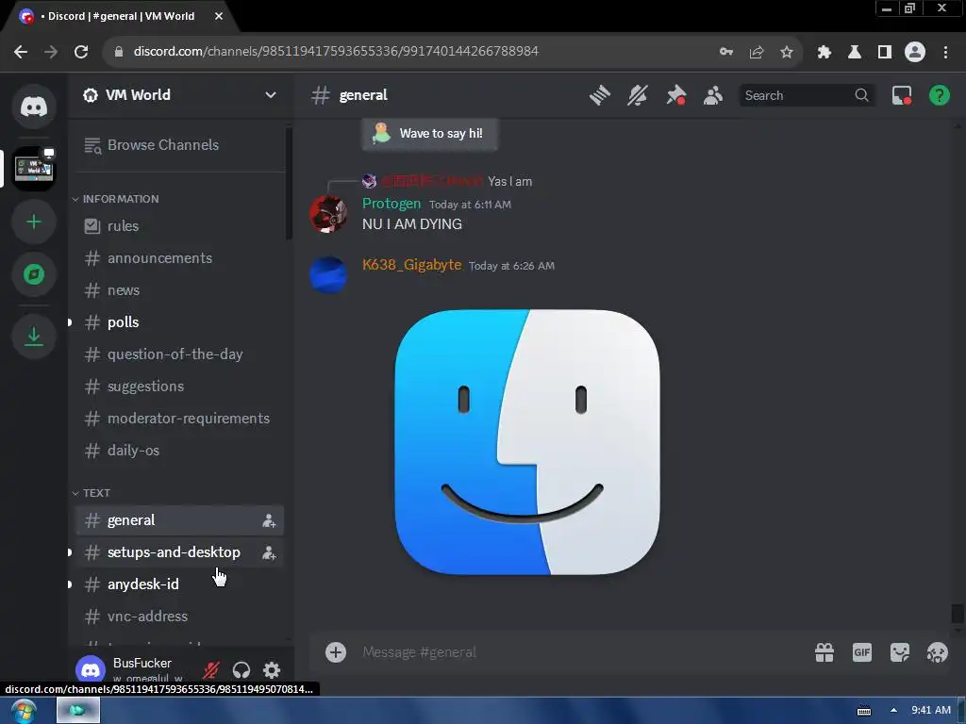Image resolution: width=966 pixels, height=724 pixels.
Task: Open Explore Public Servers compass icon
Action: 34,274
